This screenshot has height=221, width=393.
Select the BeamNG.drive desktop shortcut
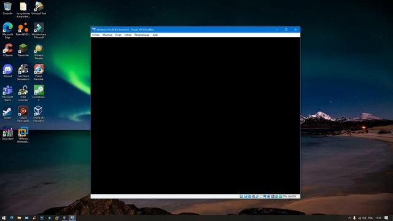[x=23, y=29]
